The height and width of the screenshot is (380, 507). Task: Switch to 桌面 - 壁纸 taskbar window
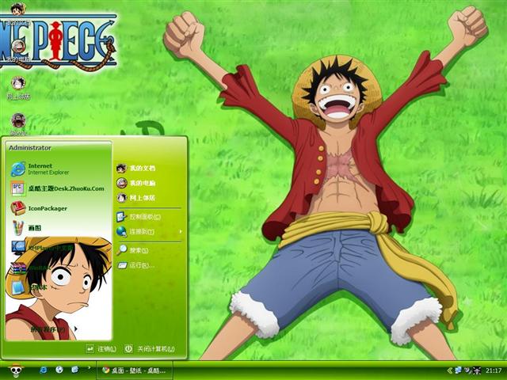pos(134,370)
